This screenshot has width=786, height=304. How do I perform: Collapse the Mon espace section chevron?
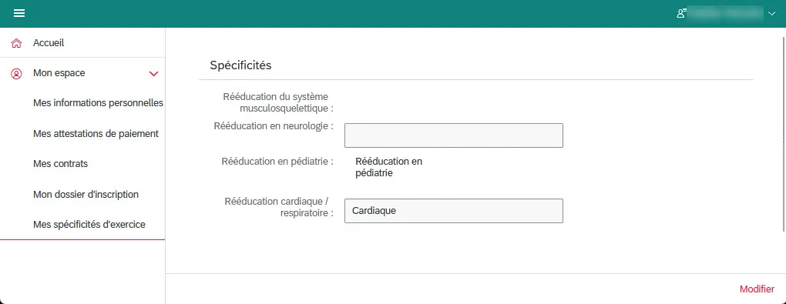pyautogui.click(x=154, y=74)
